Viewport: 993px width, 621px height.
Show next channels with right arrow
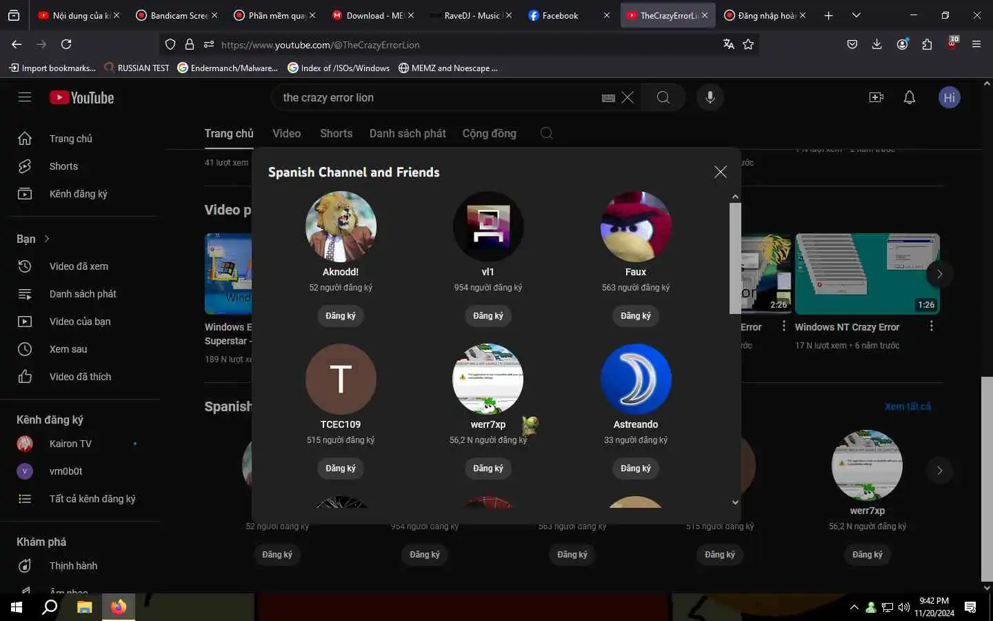tap(939, 471)
